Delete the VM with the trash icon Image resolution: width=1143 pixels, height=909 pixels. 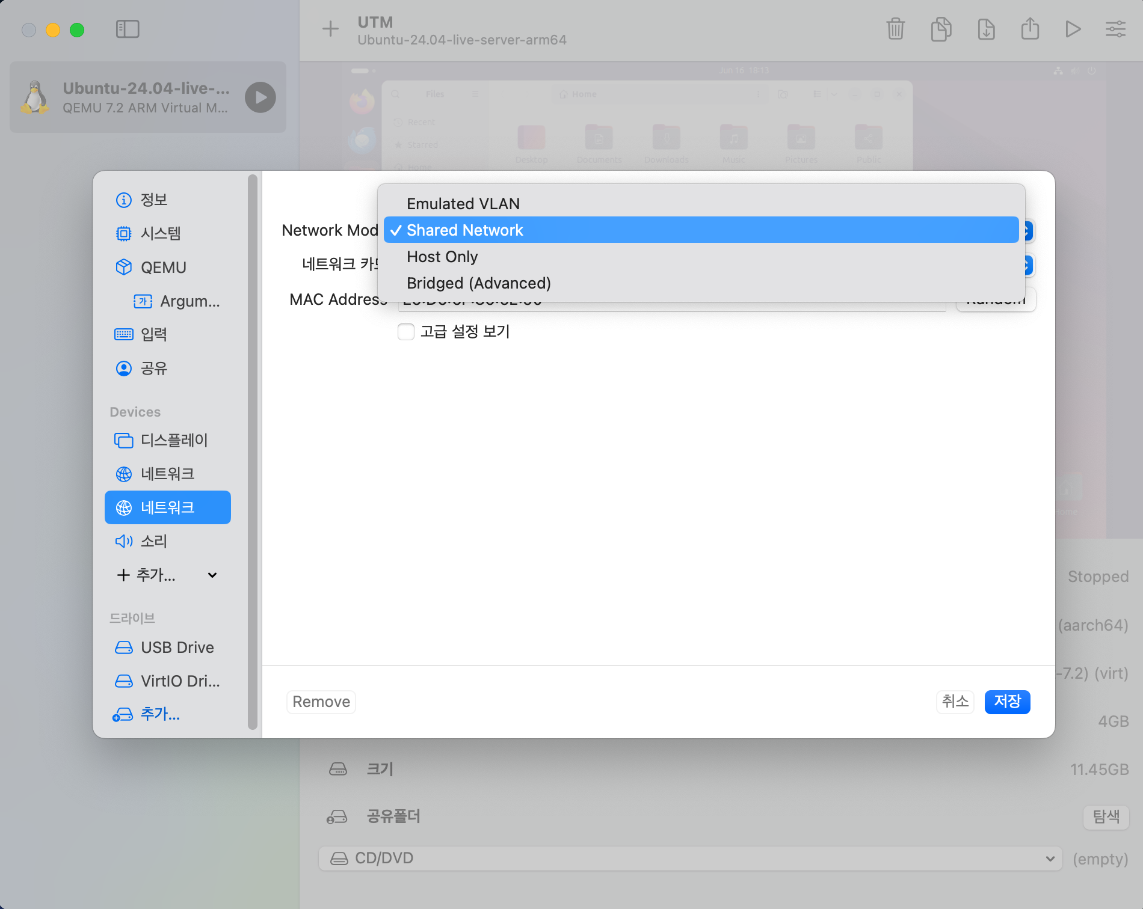895,29
